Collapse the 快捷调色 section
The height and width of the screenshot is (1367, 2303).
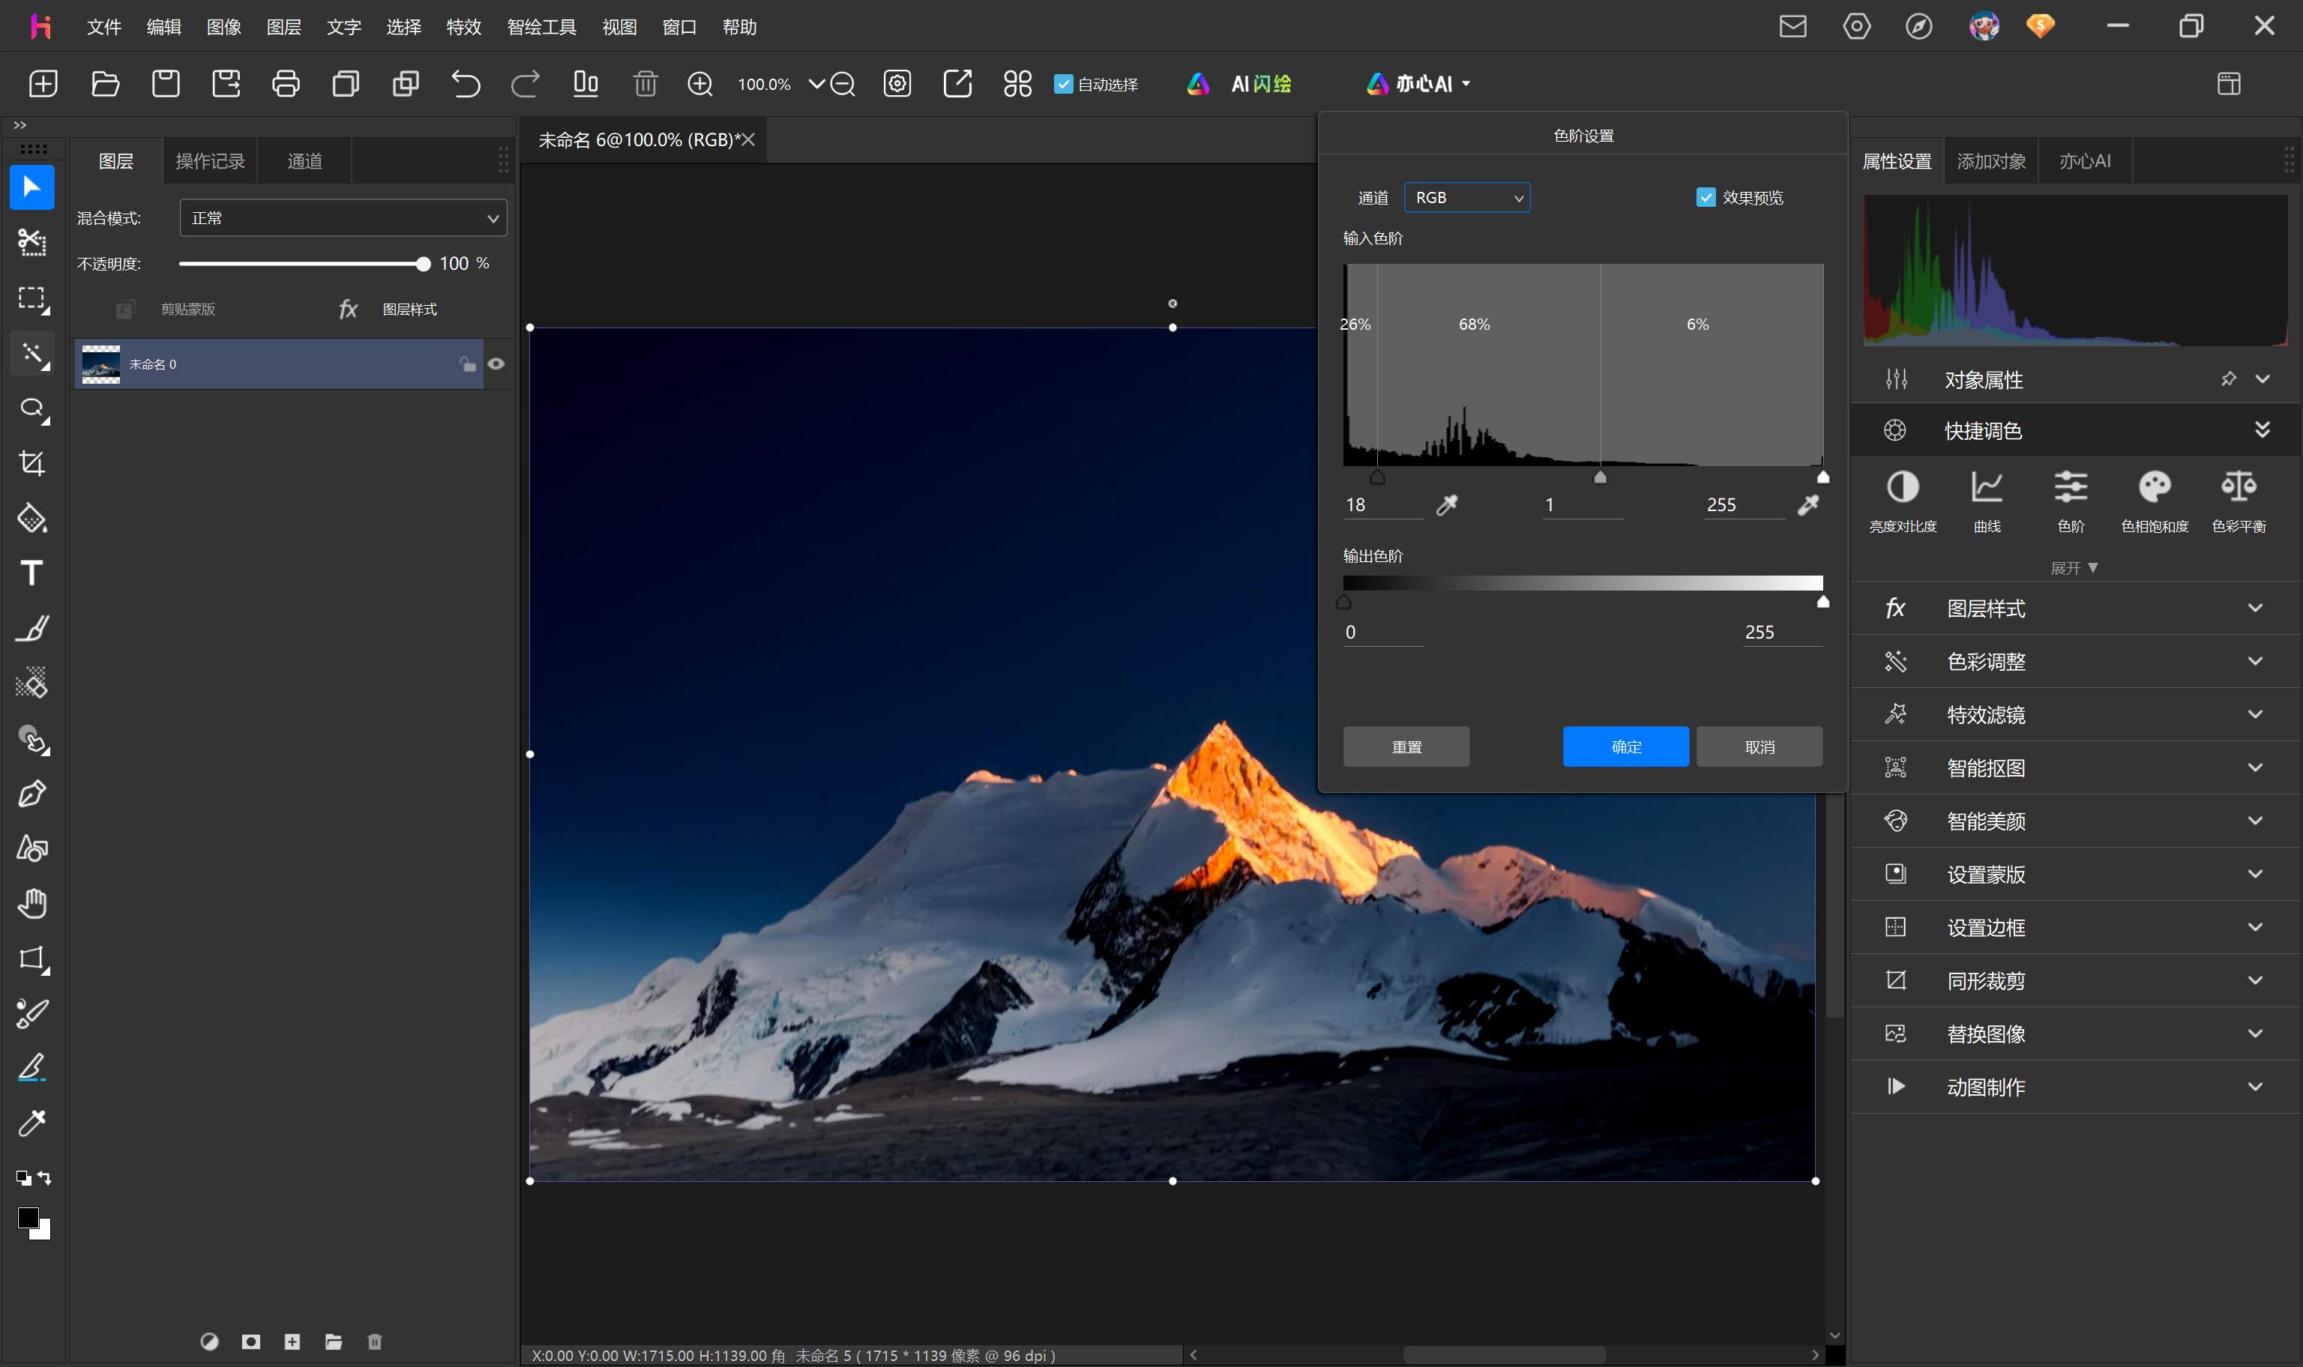pyautogui.click(x=2262, y=430)
